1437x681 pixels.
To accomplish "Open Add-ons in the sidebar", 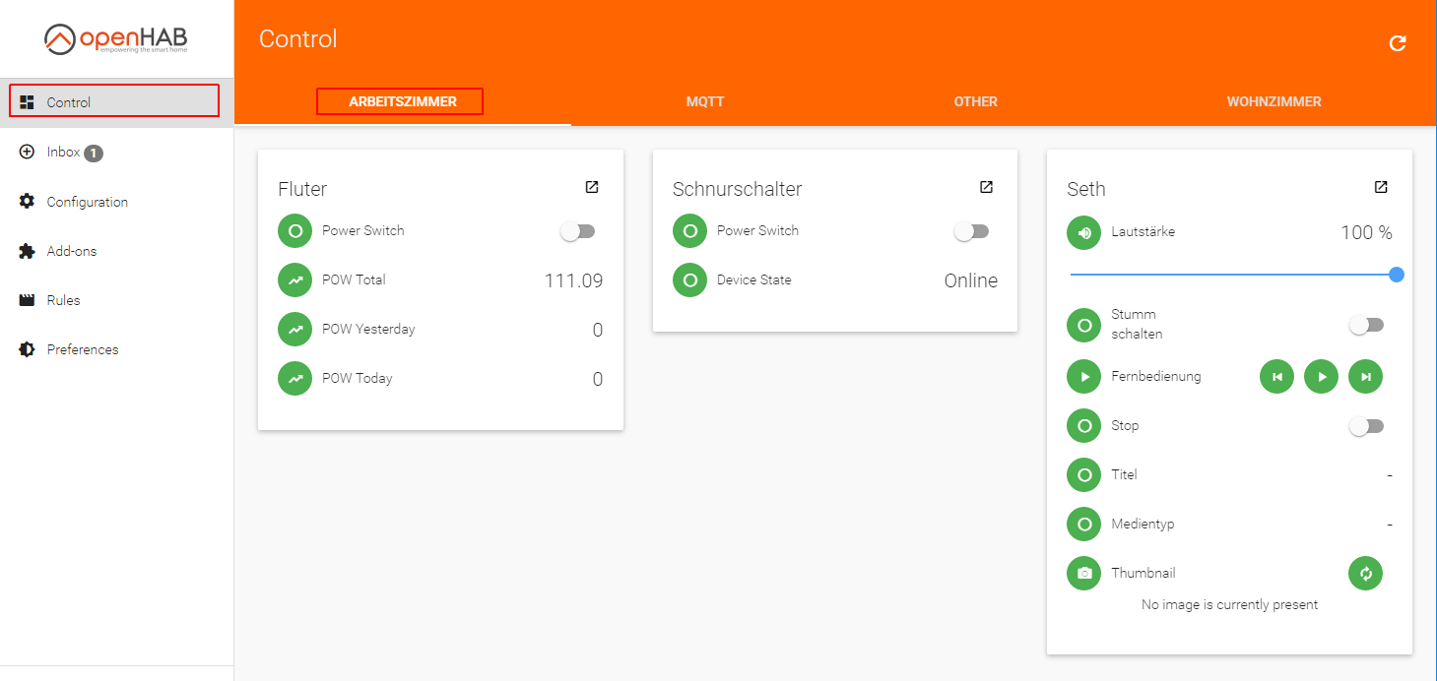I will tap(116, 251).
